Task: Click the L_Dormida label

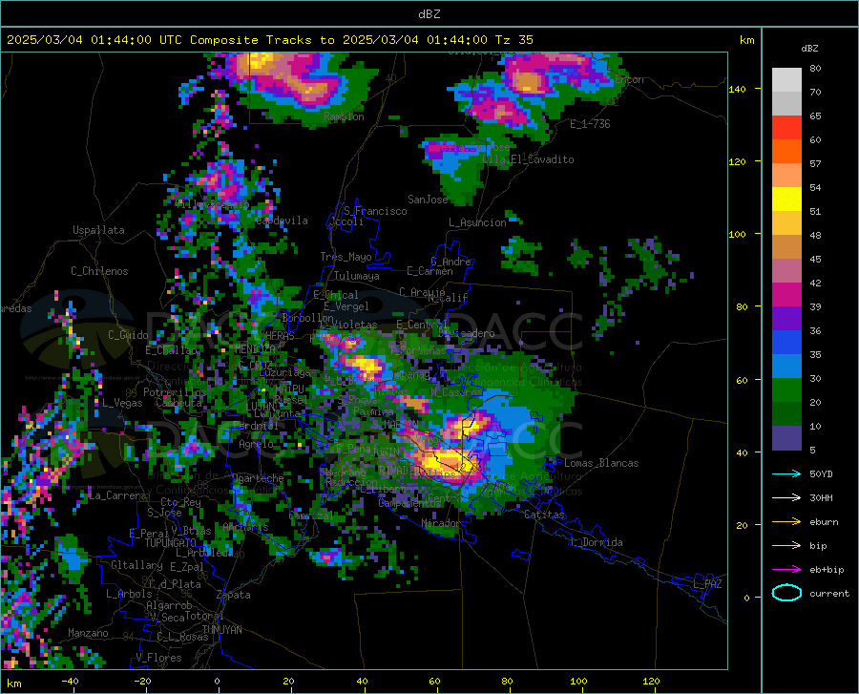Action: coord(596,542)
